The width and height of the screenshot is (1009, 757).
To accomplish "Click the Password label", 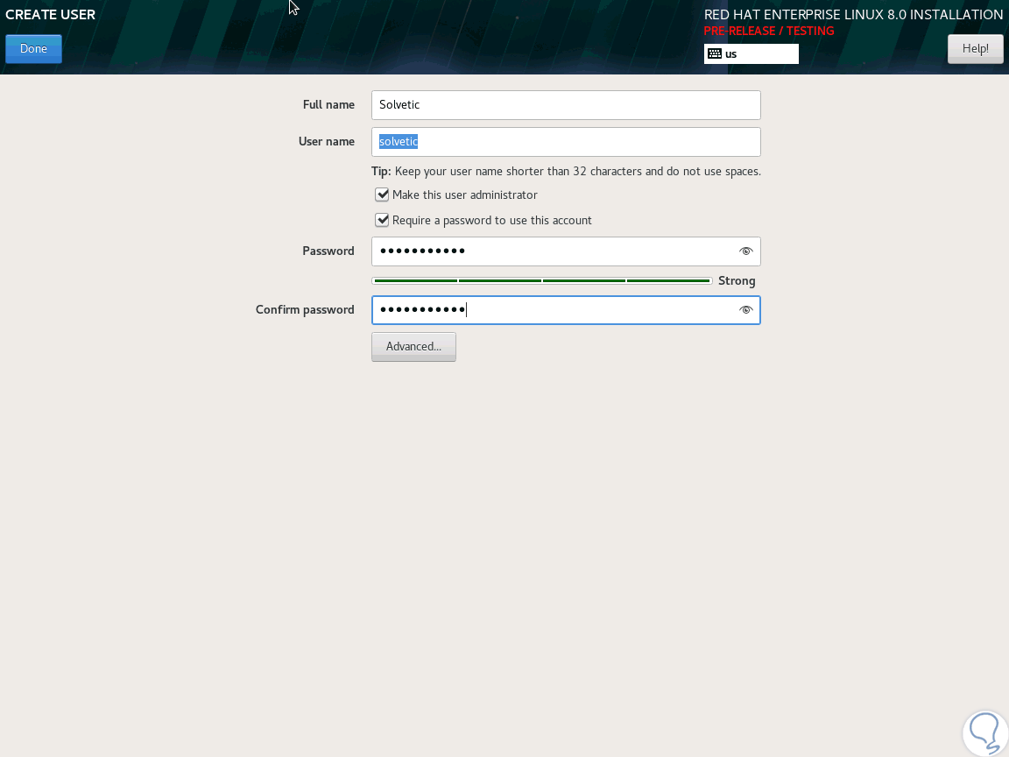I will pyautogui.click(x=328, y=251).
